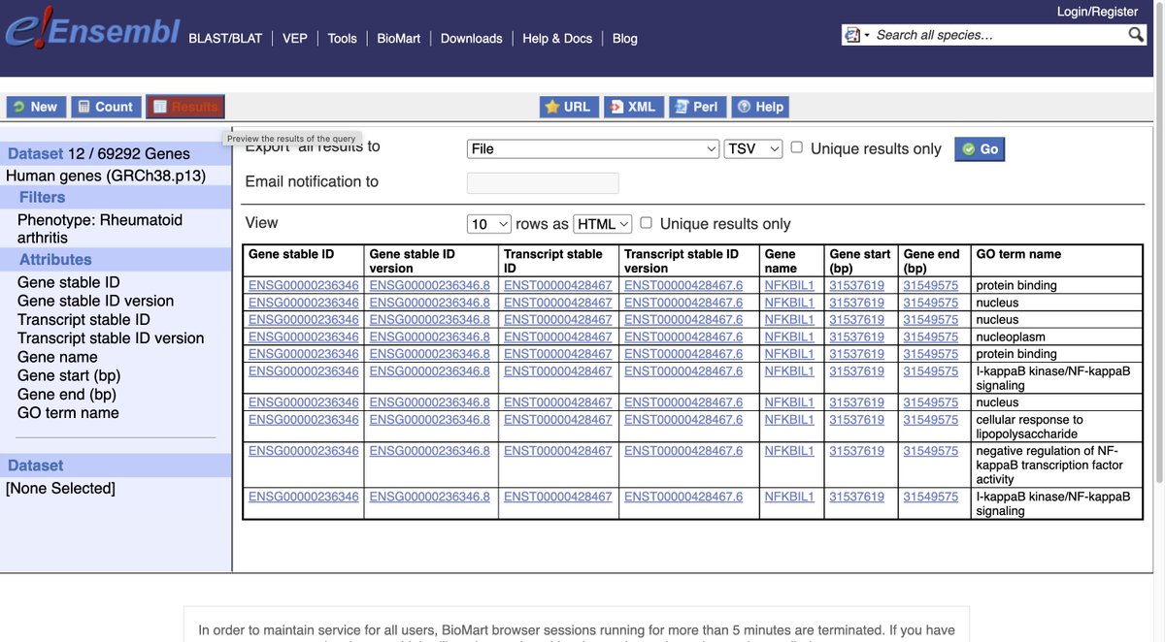The width and height of the screenshot is (1165, 642).
Task: Open ENSG00000236346.8 link in nucleoplasm row
Action: [430, 337]
